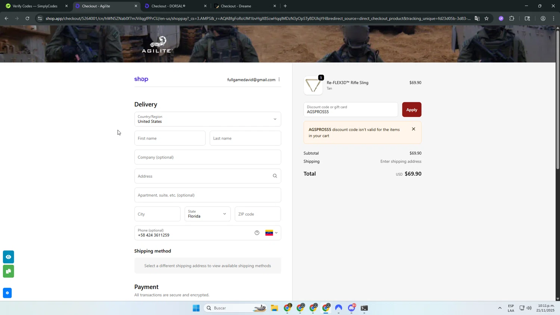
Task: Click the browser address bar URL
Action: point(258,18)
